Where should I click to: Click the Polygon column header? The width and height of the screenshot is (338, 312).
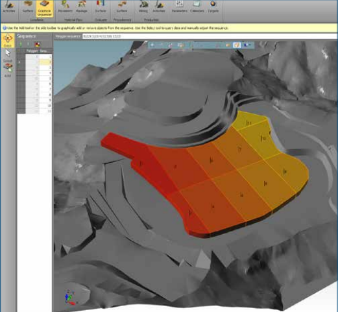(32, 51)
